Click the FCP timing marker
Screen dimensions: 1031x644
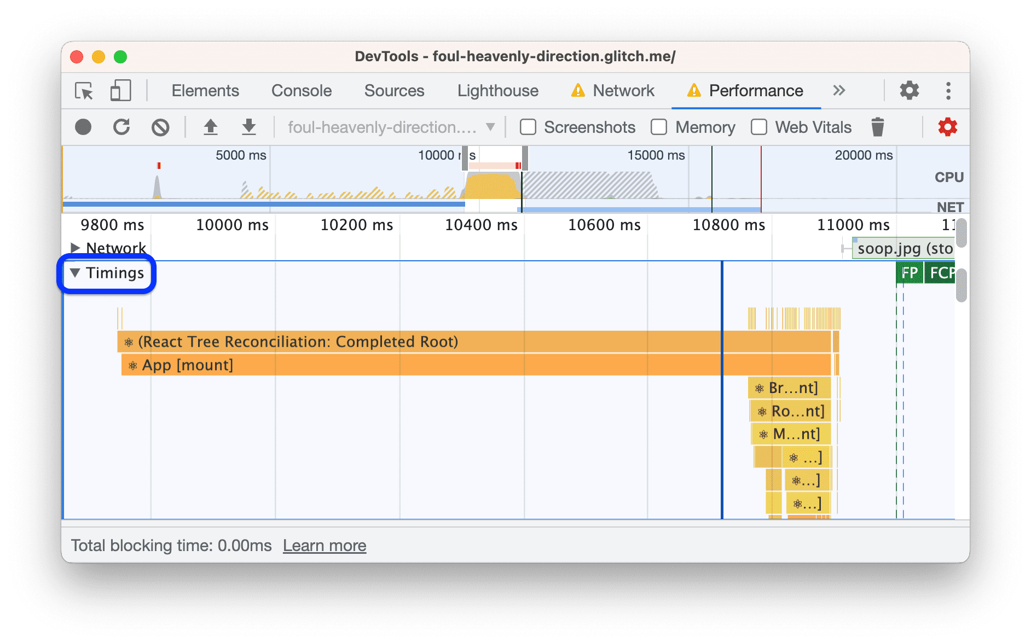940,273
